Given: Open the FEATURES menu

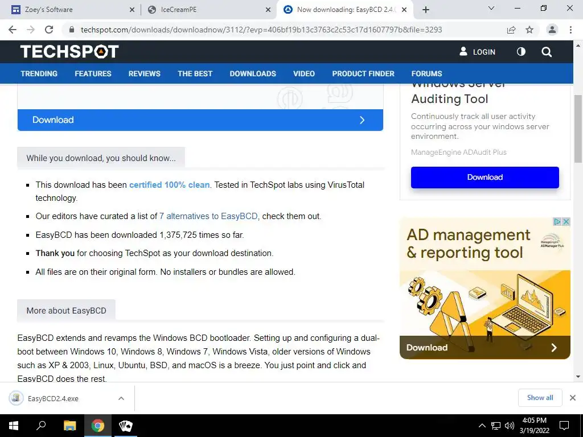Looking at the screenshot, I should [x=93, y=73].
